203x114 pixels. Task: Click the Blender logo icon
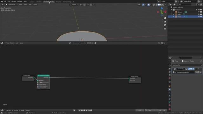pos(2,1)
